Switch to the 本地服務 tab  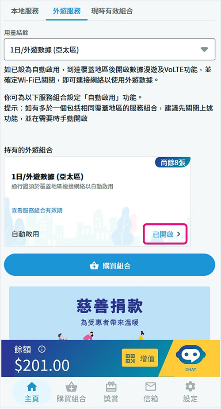[x=25, y=11]
